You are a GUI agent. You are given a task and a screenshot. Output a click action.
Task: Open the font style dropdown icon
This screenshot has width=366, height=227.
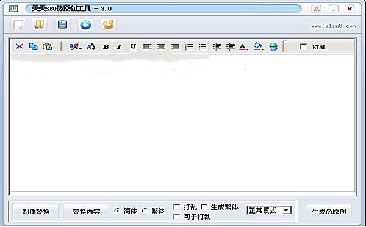pos(76,47)
